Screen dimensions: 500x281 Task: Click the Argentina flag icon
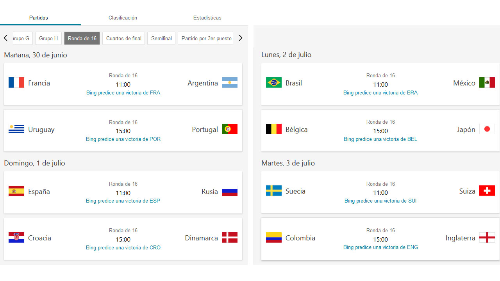coord(230,83)
